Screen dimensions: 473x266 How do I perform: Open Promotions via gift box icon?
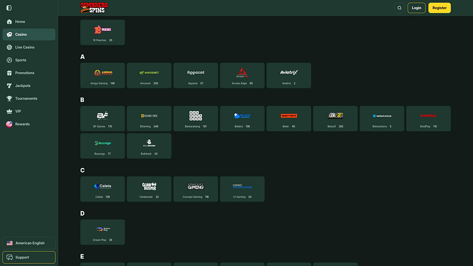click(9, 73)
